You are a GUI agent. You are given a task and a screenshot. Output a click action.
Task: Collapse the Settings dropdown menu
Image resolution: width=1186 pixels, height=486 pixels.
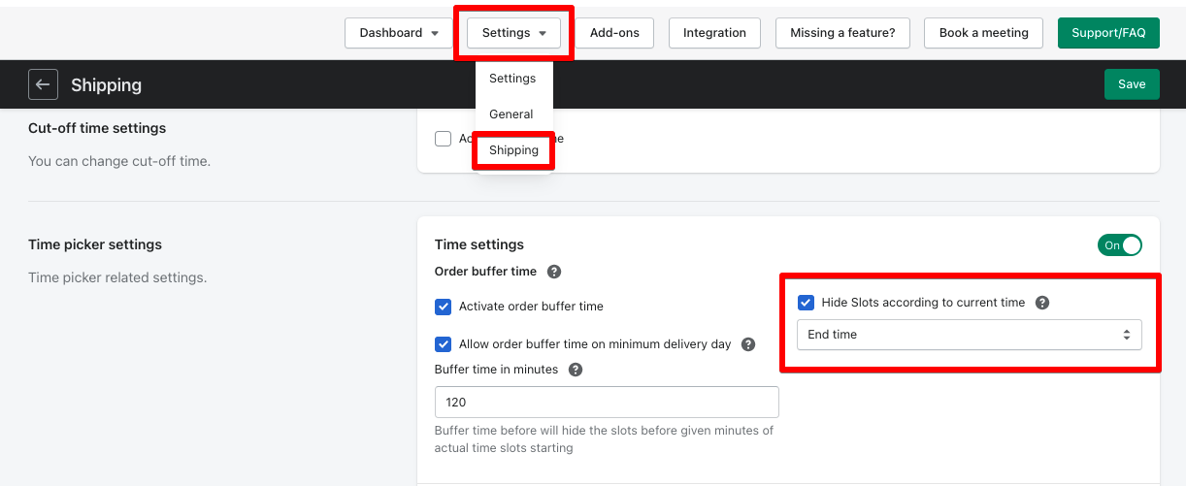[x=514, y=33]
